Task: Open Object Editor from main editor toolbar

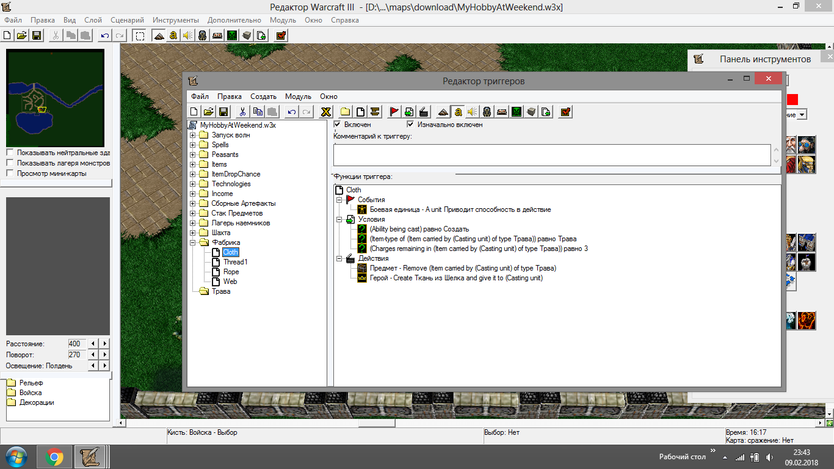Action: pos(203,35)
